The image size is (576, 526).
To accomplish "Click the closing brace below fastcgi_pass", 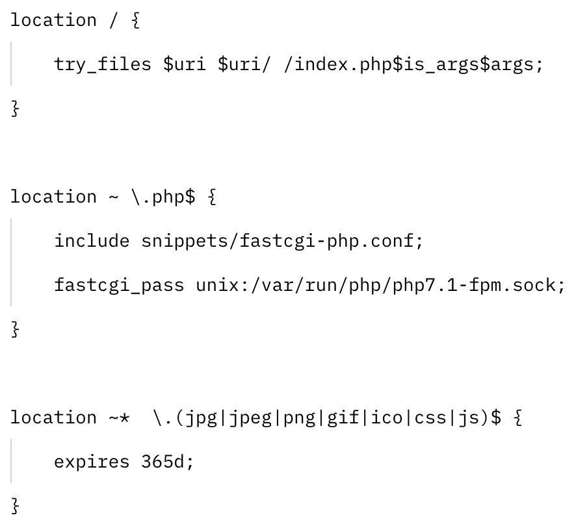I will coord(16,329).
